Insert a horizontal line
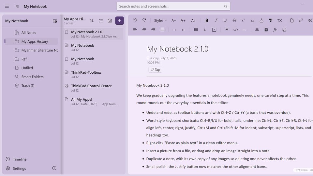Screen dimensions: 313x176 245,30
